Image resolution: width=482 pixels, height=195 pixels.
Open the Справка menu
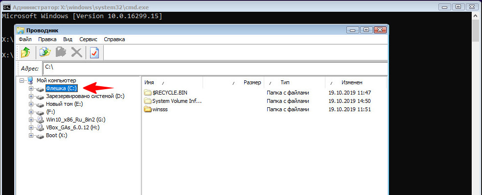click(x=115, y=39)
